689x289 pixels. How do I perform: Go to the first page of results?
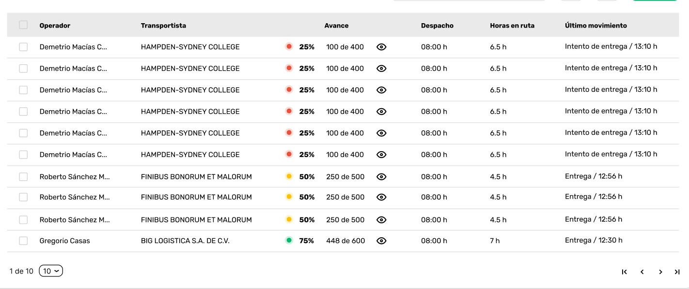(x=624, y=272)
